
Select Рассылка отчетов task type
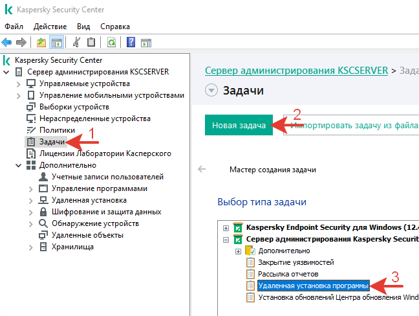tap(288, 274)
